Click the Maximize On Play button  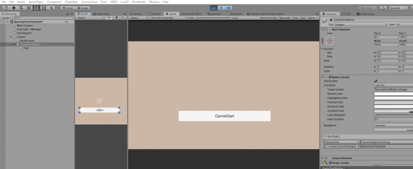coord(269,18)
